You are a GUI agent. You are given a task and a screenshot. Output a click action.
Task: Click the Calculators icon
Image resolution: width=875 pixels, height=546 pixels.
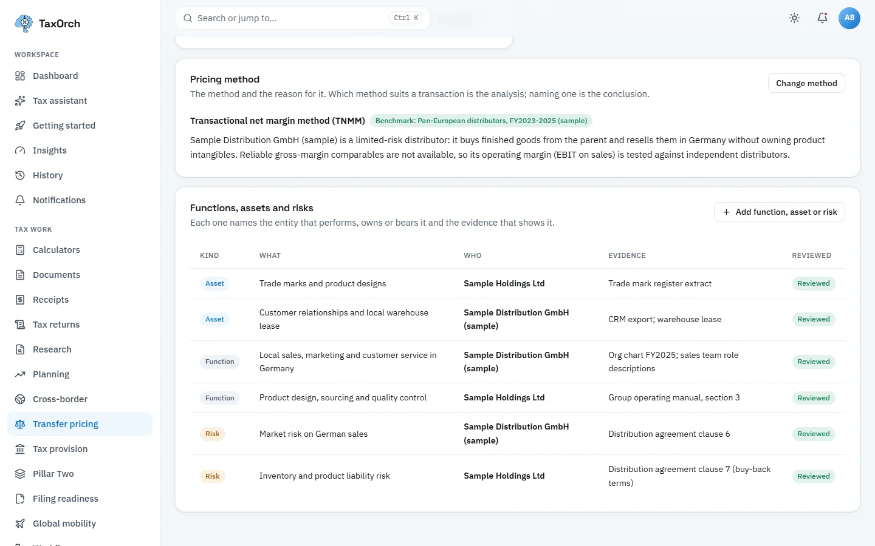[x=20, y=250]
